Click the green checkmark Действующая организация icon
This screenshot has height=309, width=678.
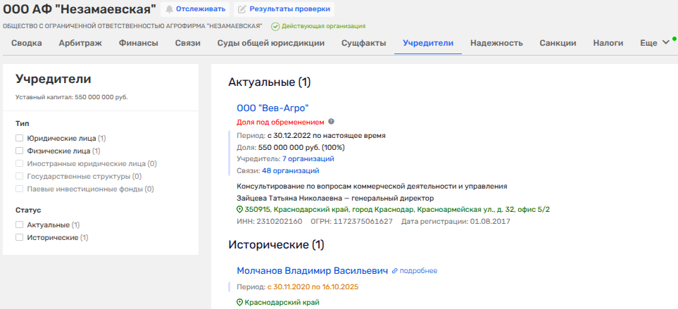coord(275,26)
